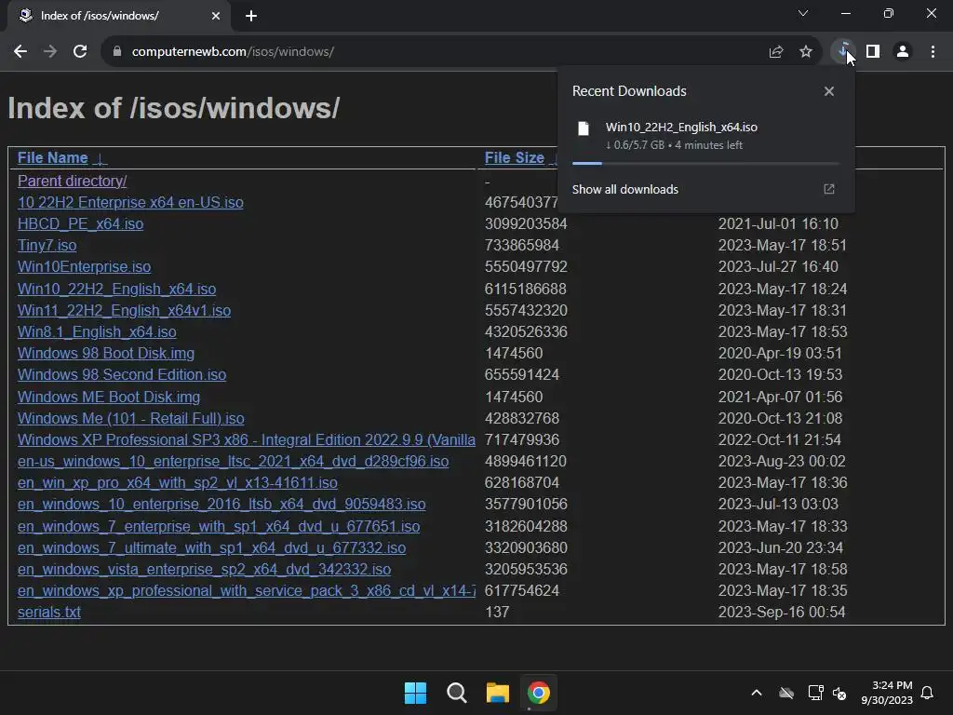Open Show all downloads external link icon
This screenshot has width=953, height=715.
click(829, 189)
